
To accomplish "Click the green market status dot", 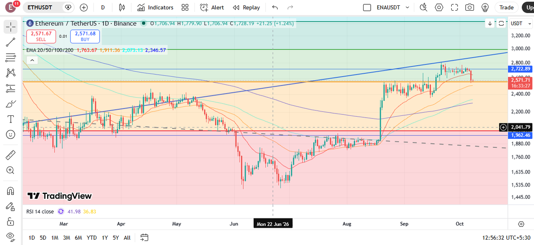I will tap(143, 24).
